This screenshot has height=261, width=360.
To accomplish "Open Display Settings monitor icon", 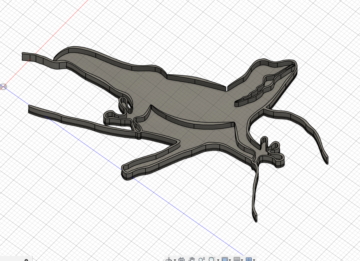I will click(225, 259).
